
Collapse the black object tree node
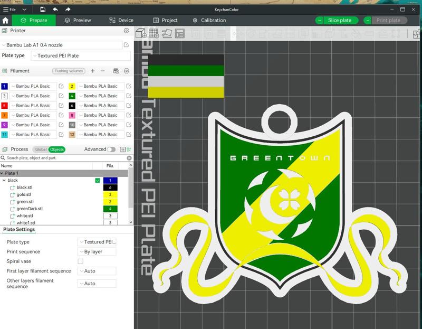coord(4,180)
